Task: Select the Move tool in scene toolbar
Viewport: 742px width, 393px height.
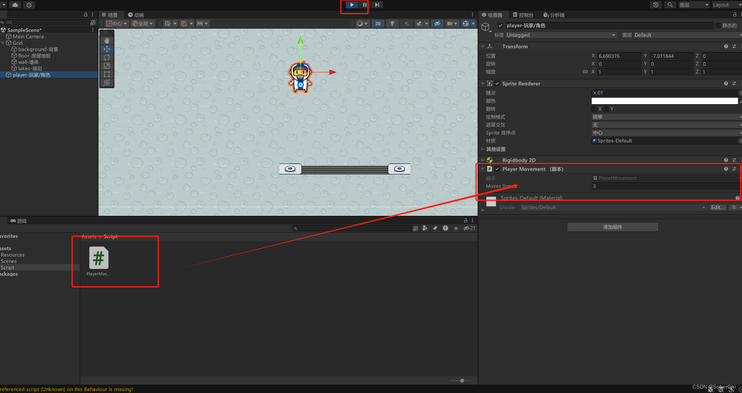Action: (107, 49)
